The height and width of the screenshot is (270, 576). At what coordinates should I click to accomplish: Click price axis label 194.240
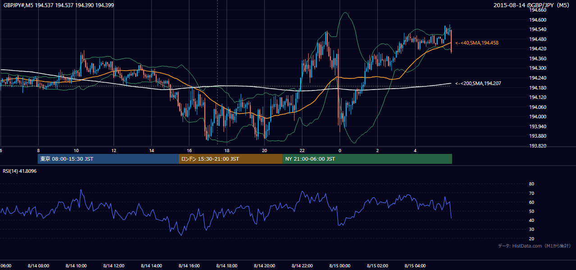pos(538,78)
